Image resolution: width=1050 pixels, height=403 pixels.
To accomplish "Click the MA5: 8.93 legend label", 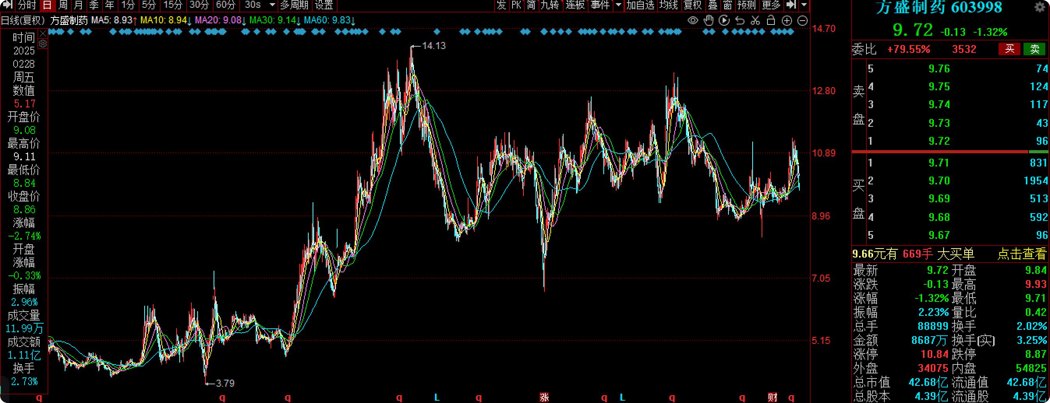I will tap(114, 20).
